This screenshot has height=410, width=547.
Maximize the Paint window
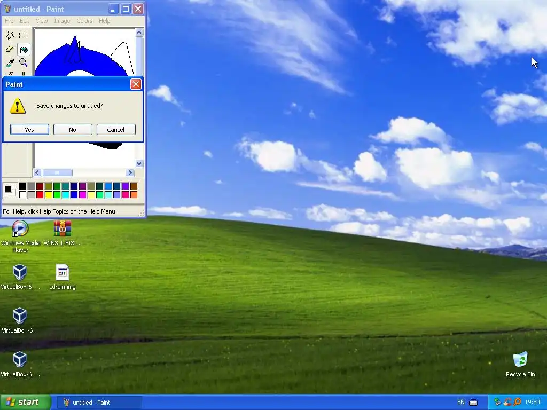(126, 9)
